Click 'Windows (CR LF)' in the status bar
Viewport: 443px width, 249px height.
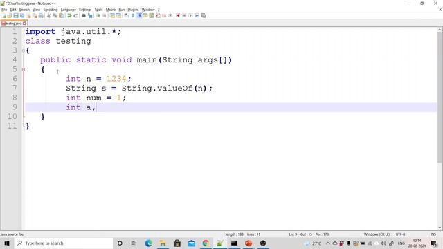pyautogui.click(x=377, y=234)
